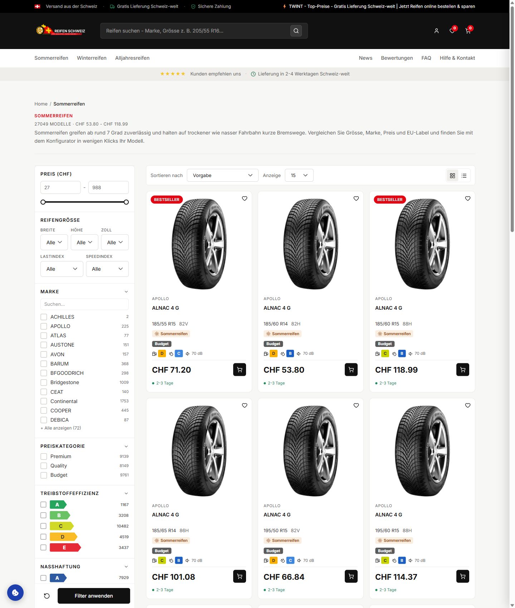
Task: Tick wet grip class A checkbox
Action: pyautogui.click(x=43, y=578)
